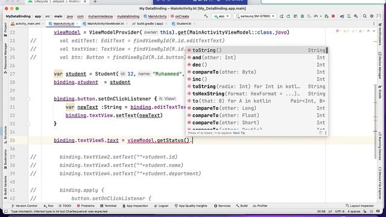This screenshot has width=386, height=217.
Task: Click the completion popup scrollbar
Action: pos(327,51)
